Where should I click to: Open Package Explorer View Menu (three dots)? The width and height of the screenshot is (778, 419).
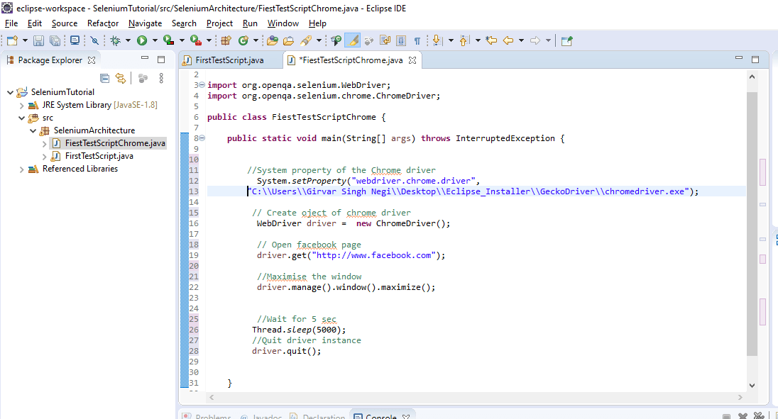161,78
